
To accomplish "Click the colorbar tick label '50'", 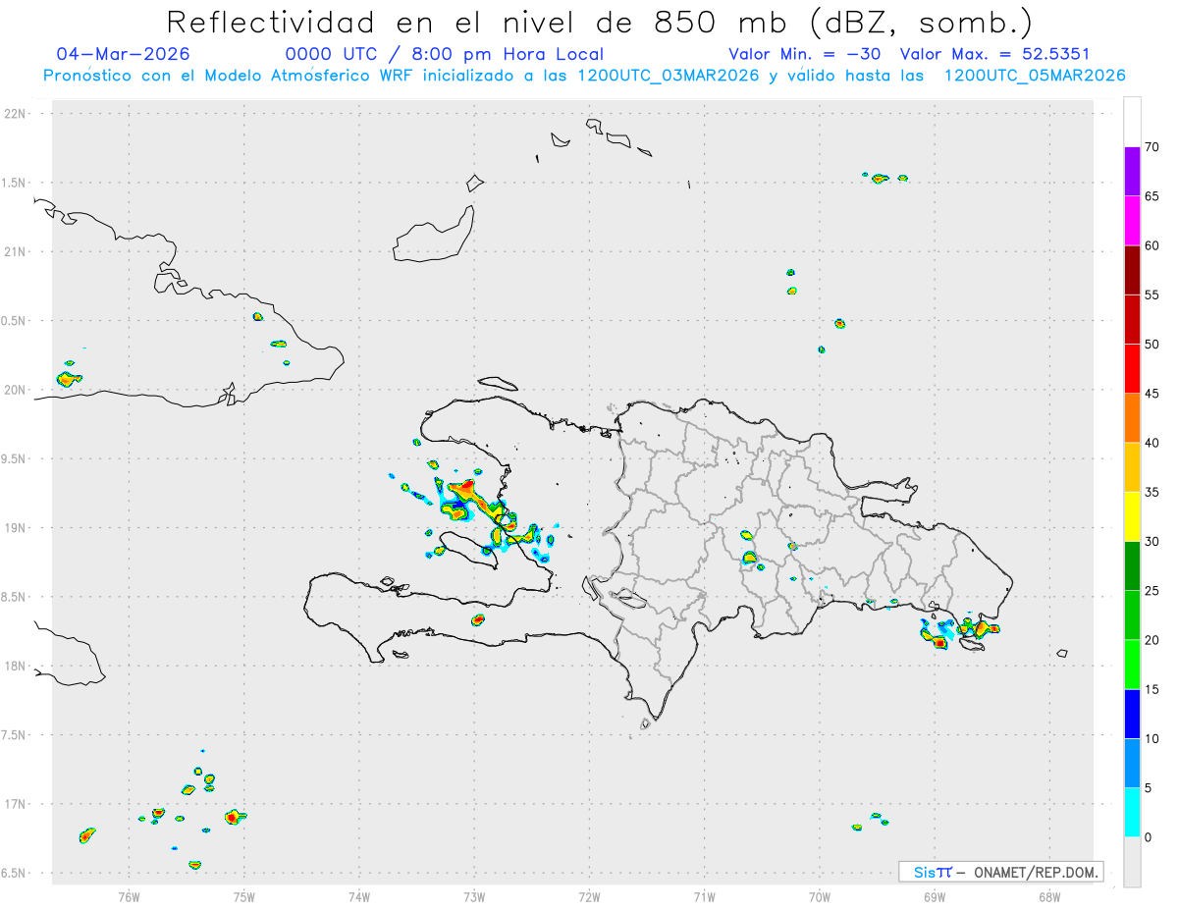I will [x=1152, y=345].
